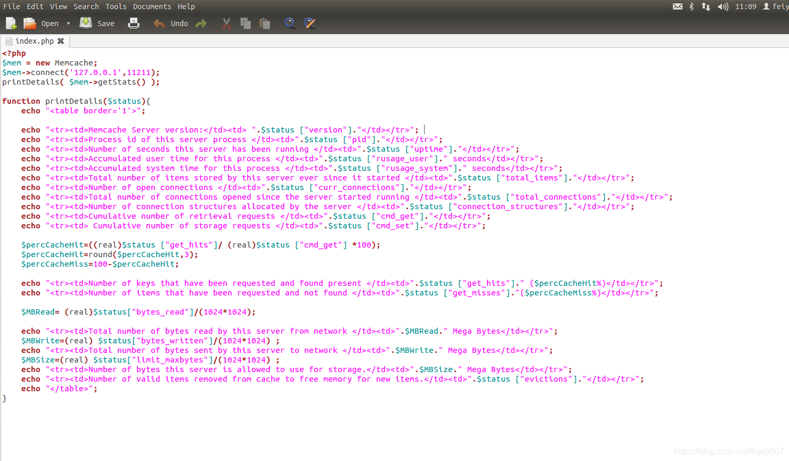Viewport: 789px width, 461px height.
Task: Click the New document icon
Action: [x=11, y=23]
